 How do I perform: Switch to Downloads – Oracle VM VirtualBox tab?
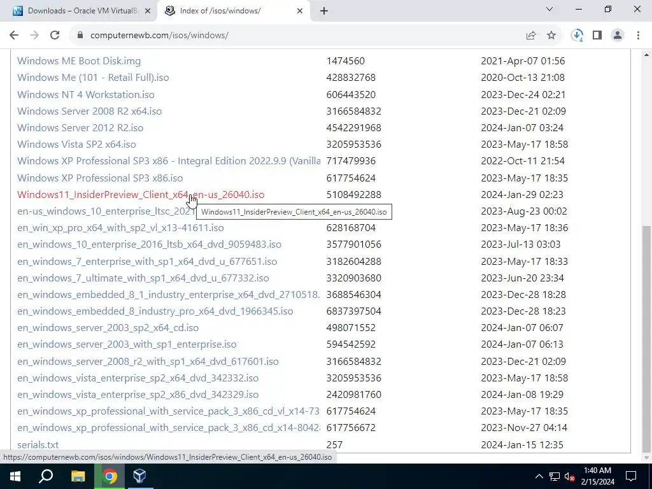click(82, 11)
